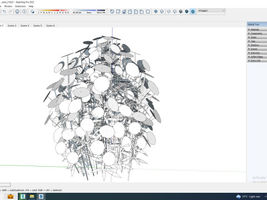The height and width of the screenshot is (200, 267).
Task: Open the Untagged tag dropdown
Action: [211, 11]
